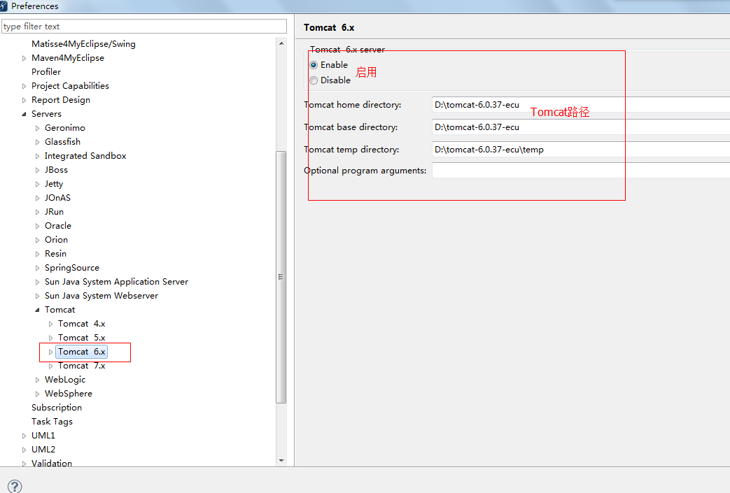Collapse the Servers tree node
Image resolution: width=730 pixels, height=493 pixels.
coord(24,114)
